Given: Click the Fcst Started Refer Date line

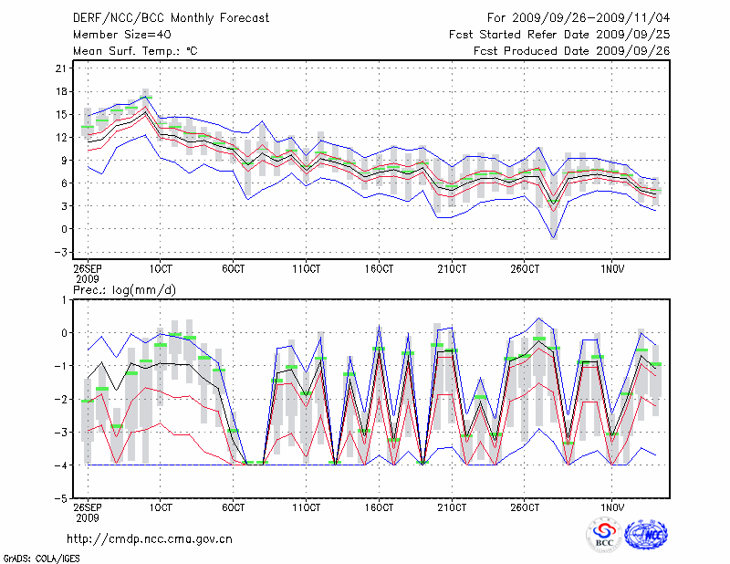Looking at the screenshot, I should [559, 35].
